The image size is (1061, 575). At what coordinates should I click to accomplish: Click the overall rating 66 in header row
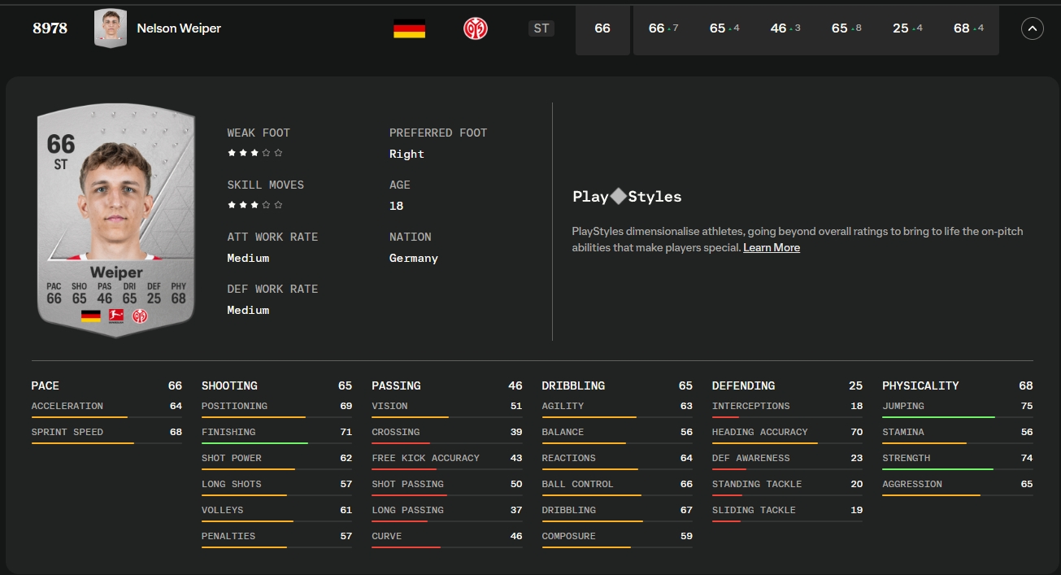[602, 28]
